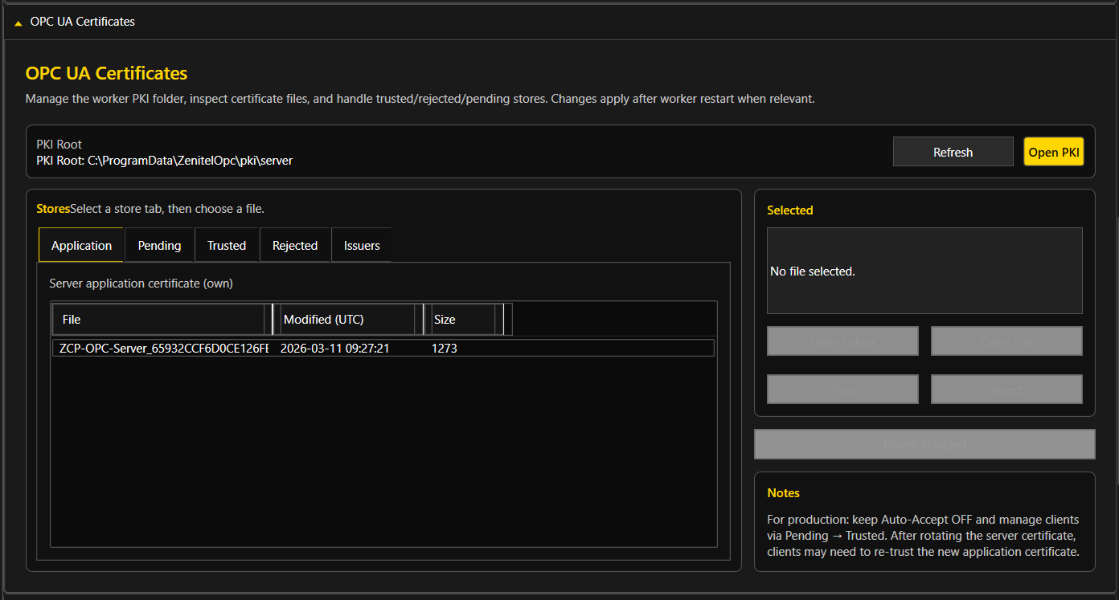Click the PKI Root path text
Screen dimensions: 1119x600
click(165, 161)
